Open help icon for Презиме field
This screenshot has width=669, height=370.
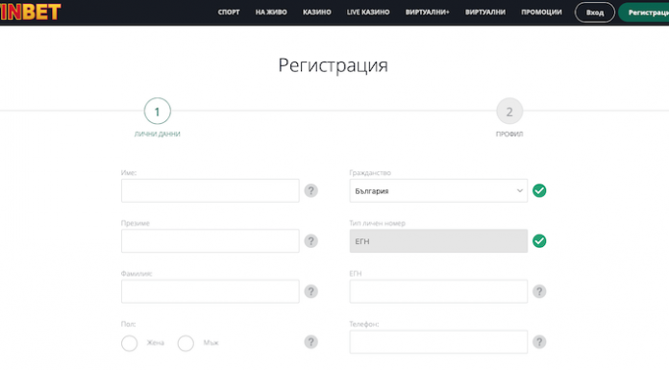click(x=311, y=241)
